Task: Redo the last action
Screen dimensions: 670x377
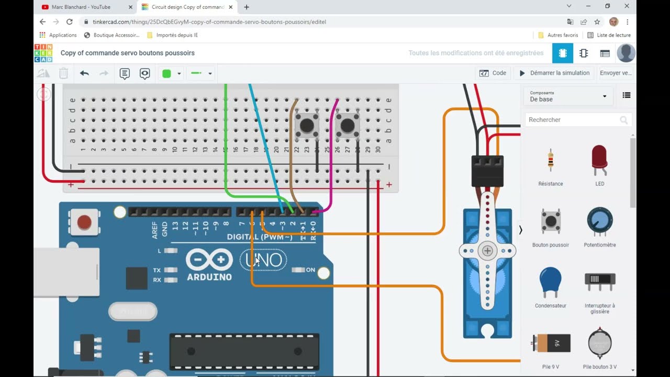Action: pos(104,74)
